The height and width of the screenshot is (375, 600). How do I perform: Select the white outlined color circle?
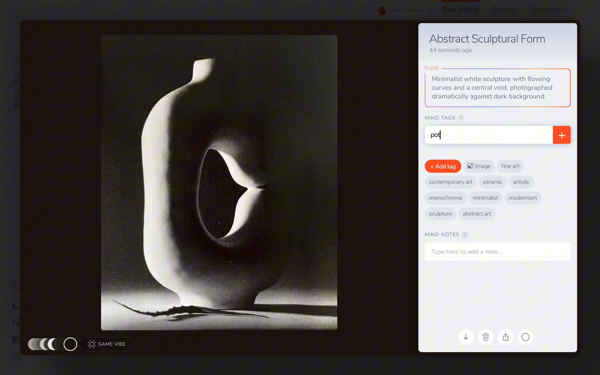(70, 344)
